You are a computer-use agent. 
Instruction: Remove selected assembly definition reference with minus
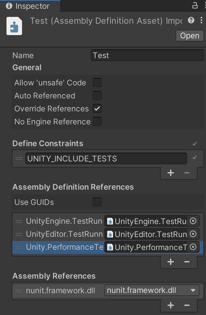click(187, 261)
